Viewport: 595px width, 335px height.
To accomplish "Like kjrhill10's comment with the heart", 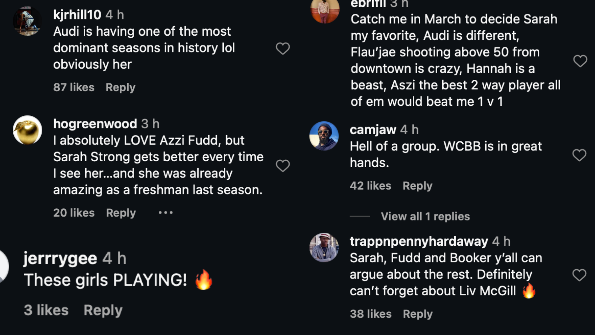I will (x=283, y=48).
